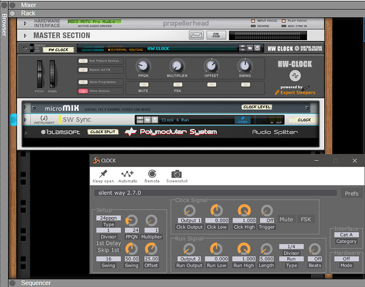Turn the MULTIPLIER knob on HW-Clock
The width and height of the screenshot is (365, 287).
tap(177, 66)
